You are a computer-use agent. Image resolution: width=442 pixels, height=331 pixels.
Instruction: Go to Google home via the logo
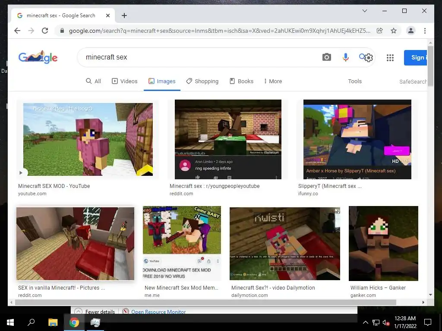[x=38, y=57]
